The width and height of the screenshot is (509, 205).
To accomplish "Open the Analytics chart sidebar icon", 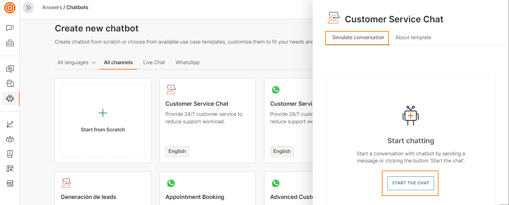I will [x=10, y=124].
